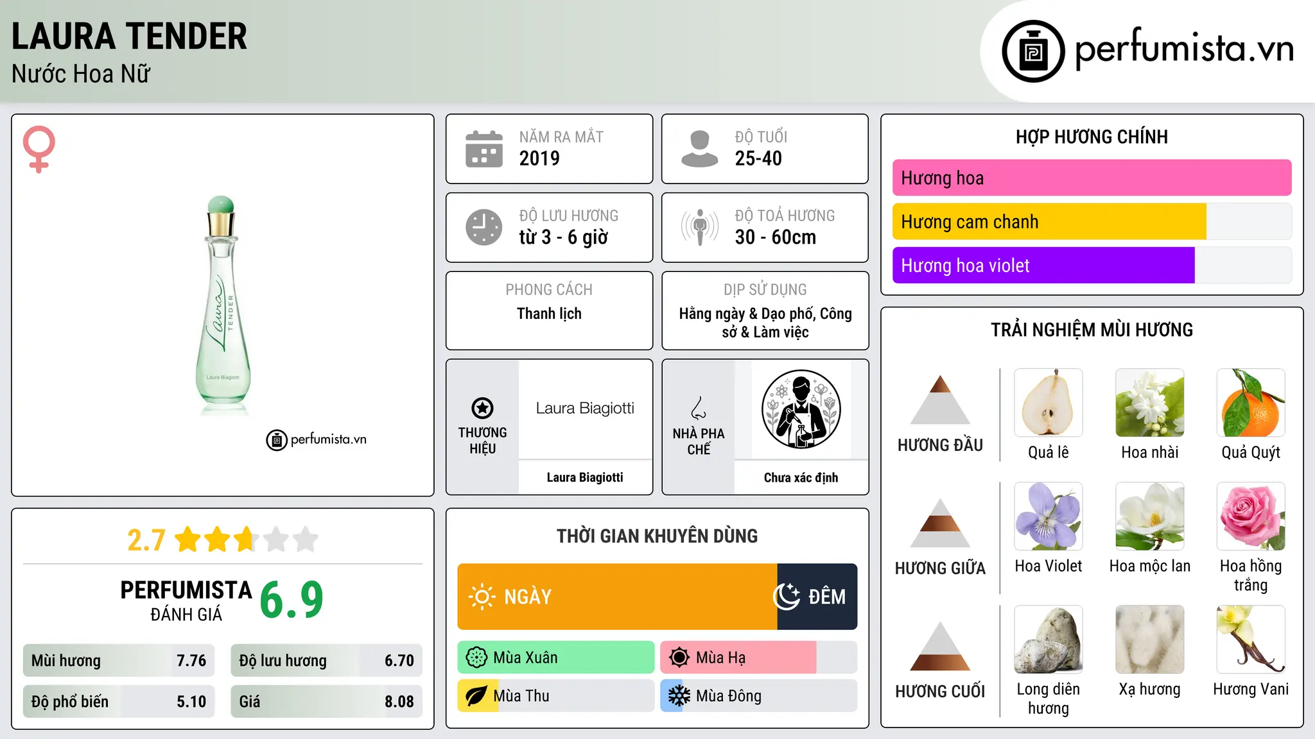Open the Hoa nhài jasmine note image

(1150, 403)
